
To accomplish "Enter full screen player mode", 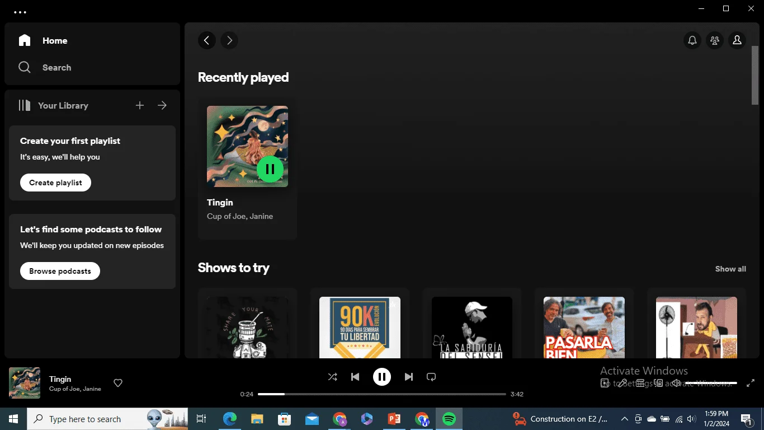I will tap(751, 383).
